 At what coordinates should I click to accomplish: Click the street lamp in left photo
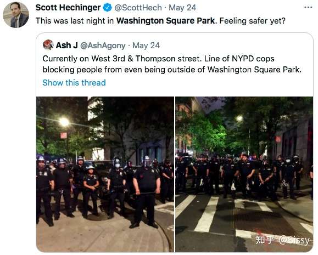tap(64, 122)
